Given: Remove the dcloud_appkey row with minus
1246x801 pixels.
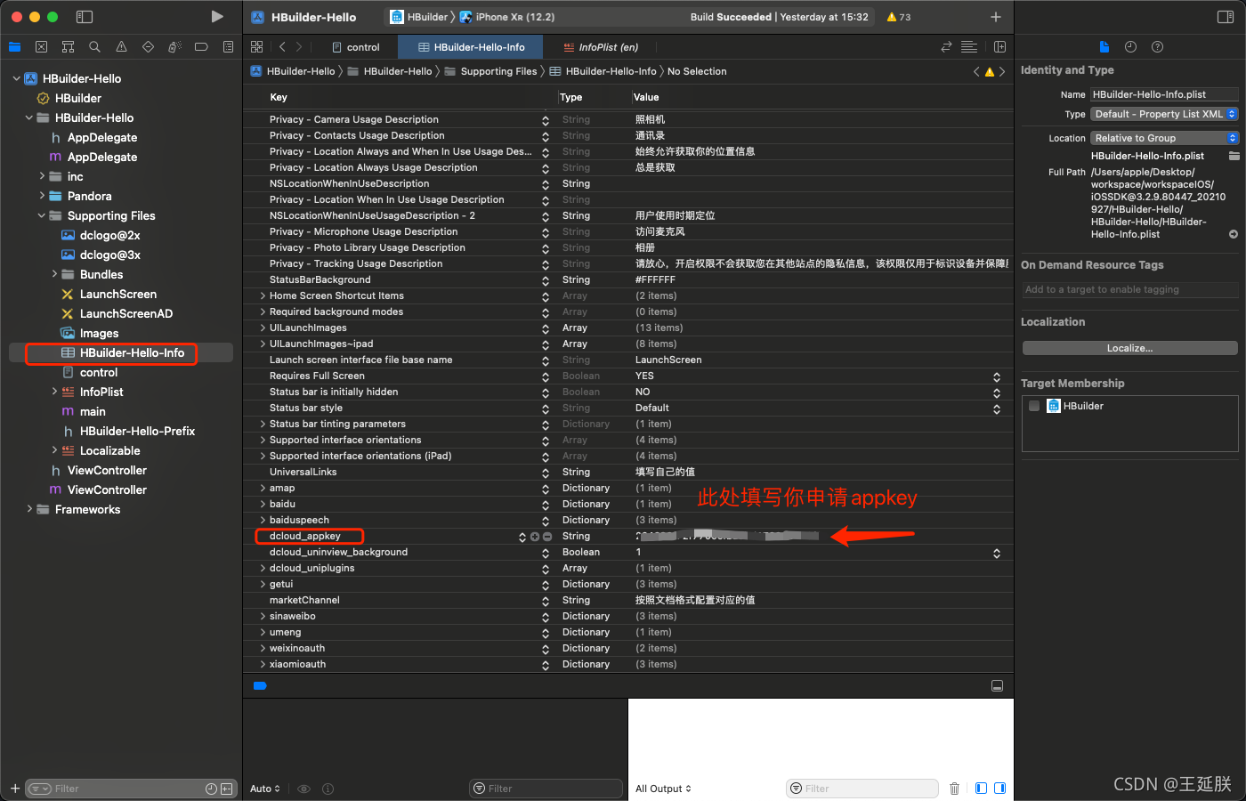Looking at the screenshot, I should point(547,537).
